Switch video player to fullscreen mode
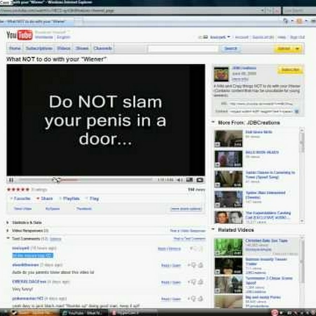 coord(200,180)
